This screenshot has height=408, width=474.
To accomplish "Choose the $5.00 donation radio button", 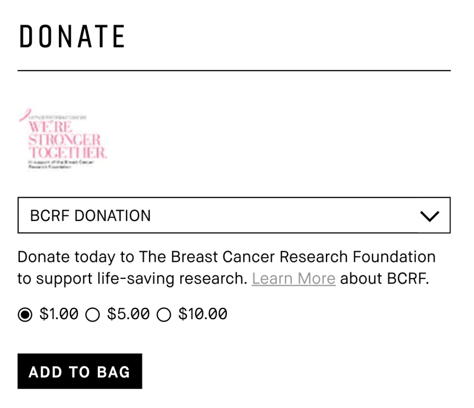I will [93, 315].
